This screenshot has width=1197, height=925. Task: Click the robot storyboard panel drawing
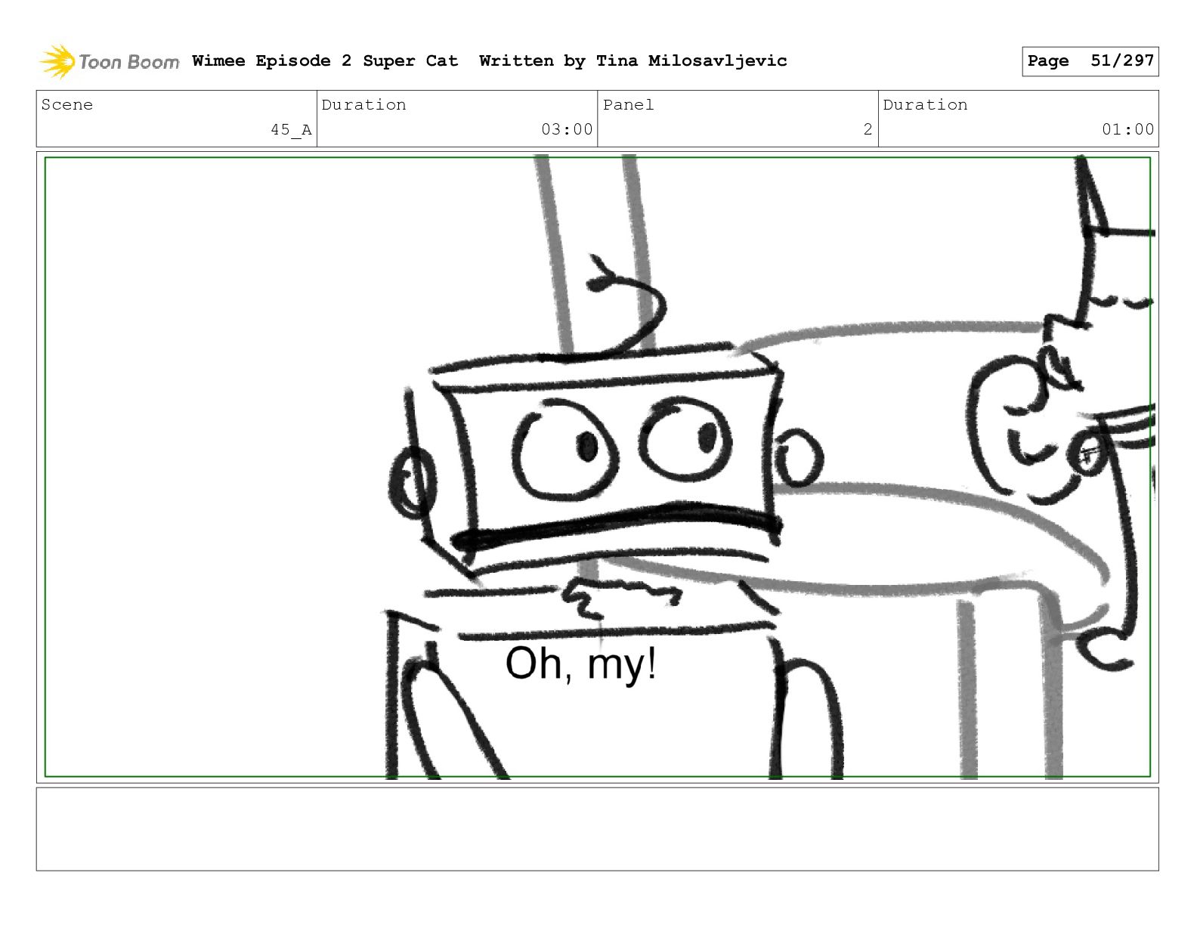(x=597, y=467)
